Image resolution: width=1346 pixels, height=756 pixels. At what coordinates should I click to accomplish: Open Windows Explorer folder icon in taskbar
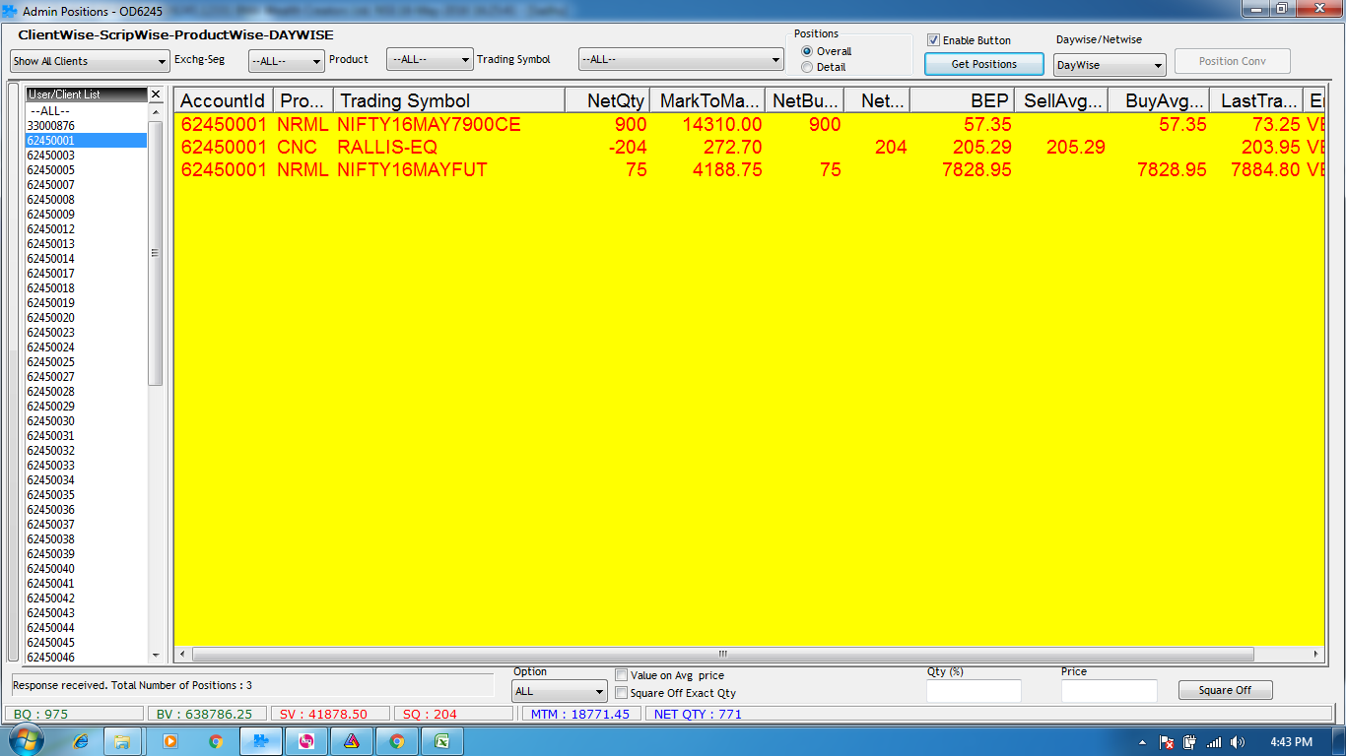123,741
